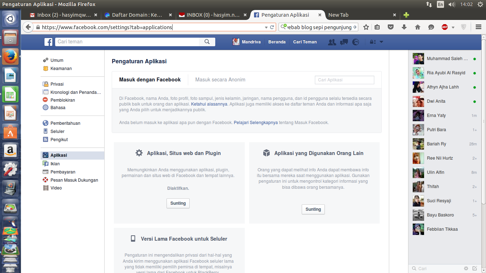Switch to Daftar Domain tab
Viewport: 486px width, 273px height.
(x=138, y=15)
